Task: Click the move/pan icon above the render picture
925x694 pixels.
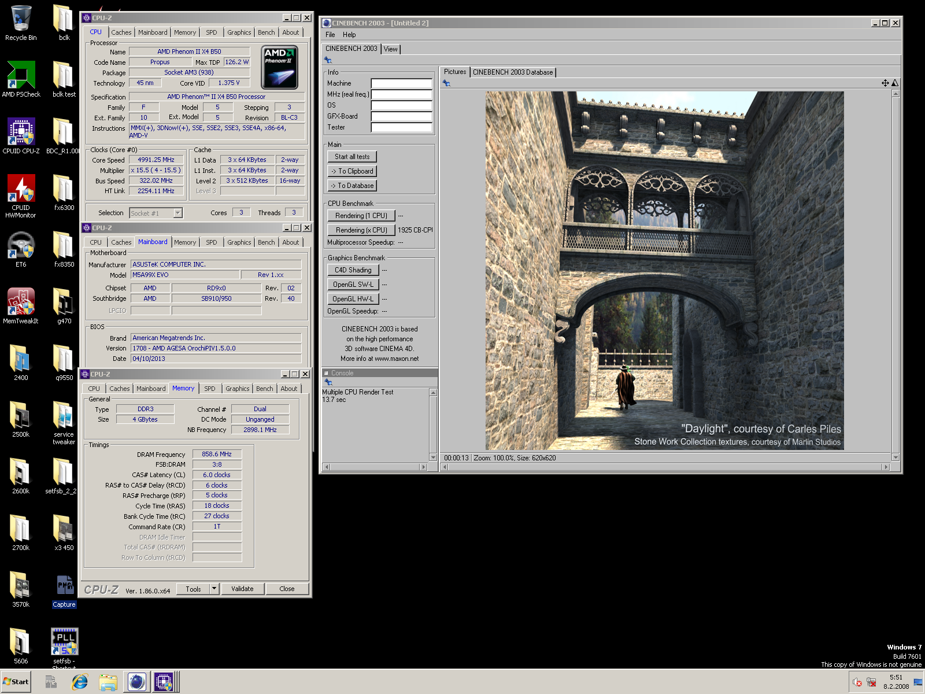Action: (885, 83)
